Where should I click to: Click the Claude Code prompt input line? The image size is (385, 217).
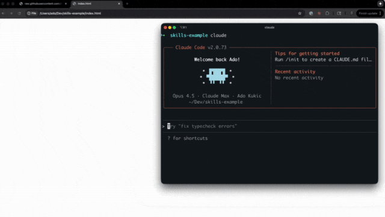point(269,126)
